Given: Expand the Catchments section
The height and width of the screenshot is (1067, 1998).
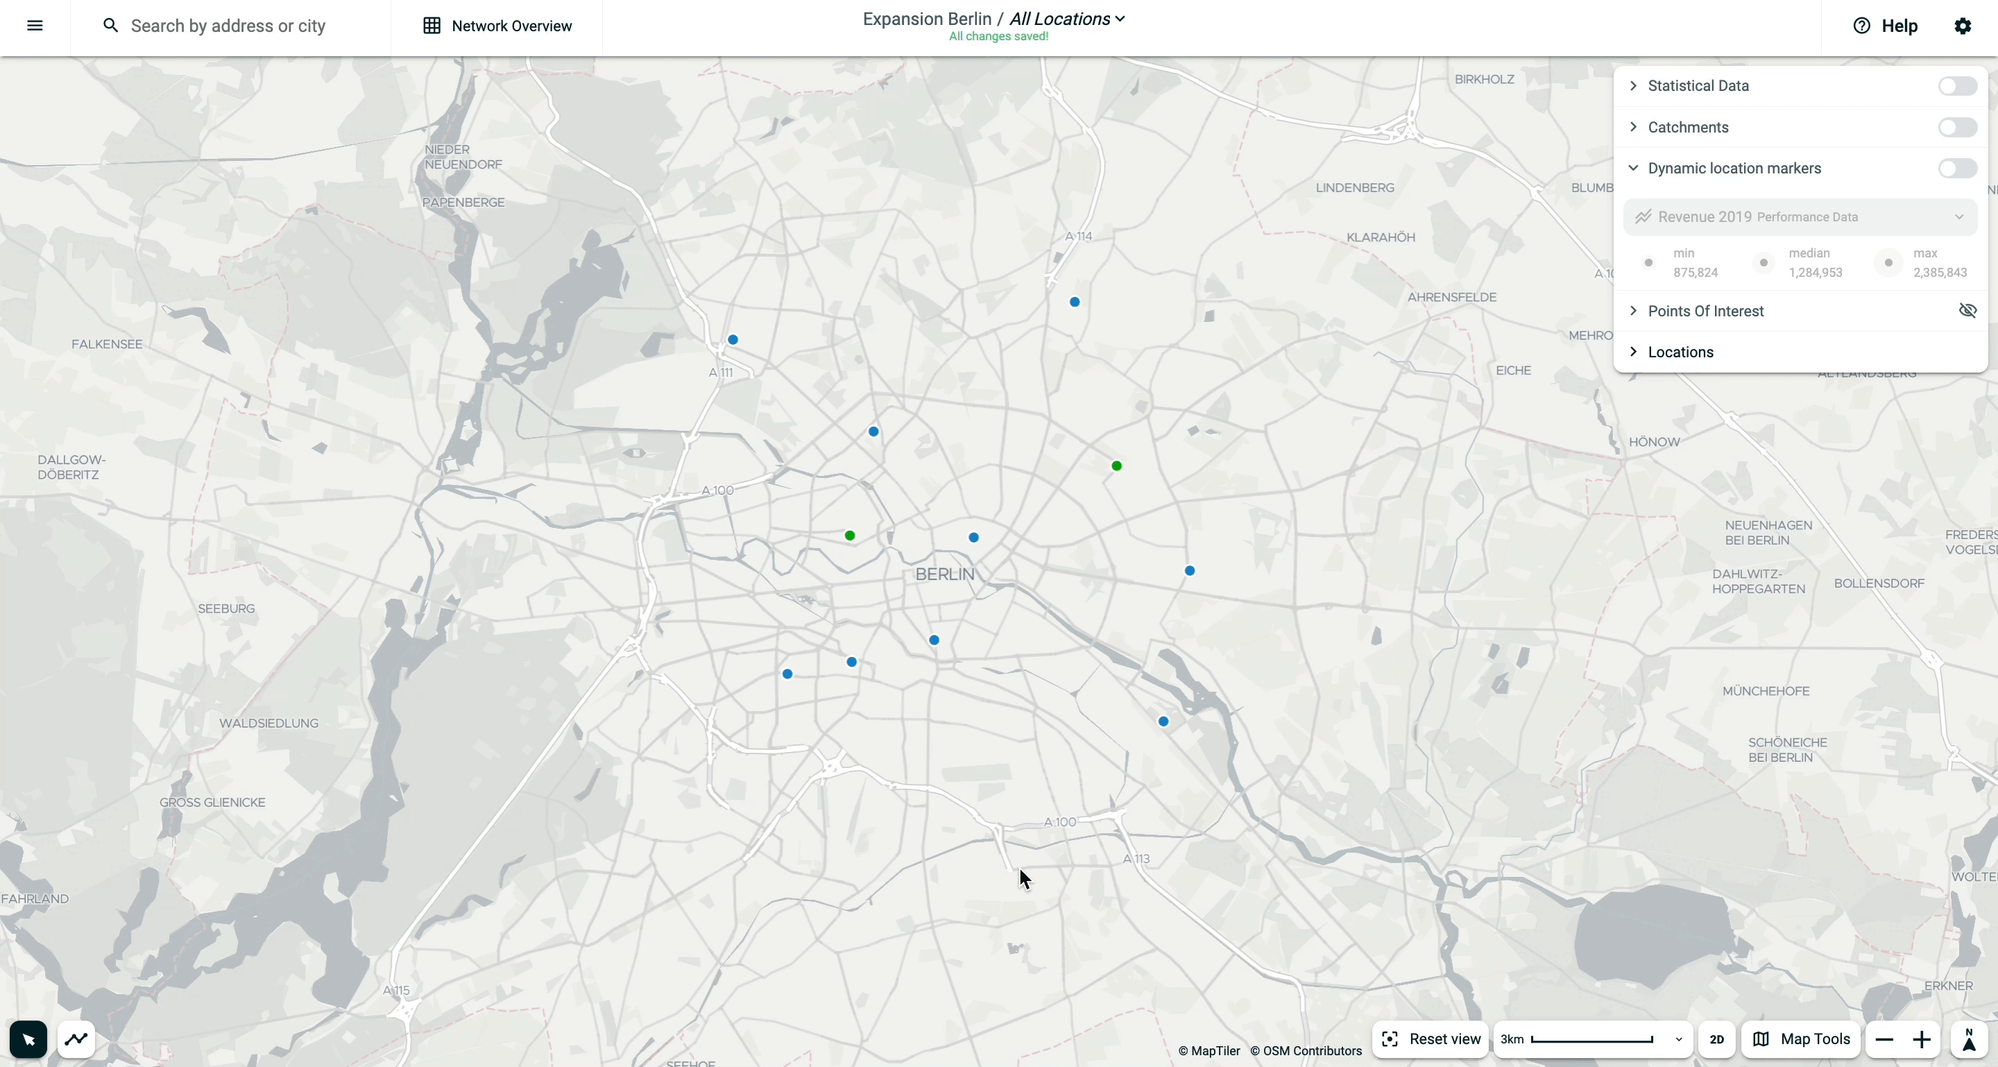Looking at the screenshot, I should tap(1634, 127).
